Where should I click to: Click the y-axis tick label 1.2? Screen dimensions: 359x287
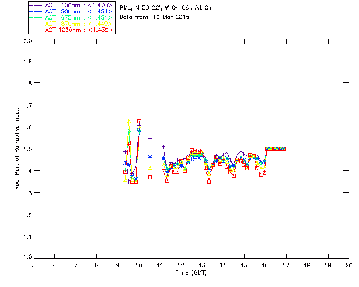27,215
